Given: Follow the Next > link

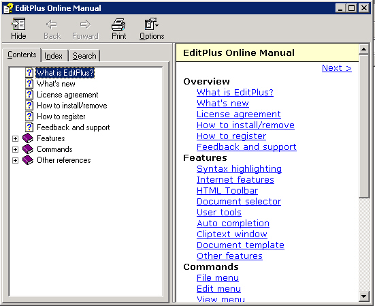Looking at the screenshot, I should click(x=336, y=68).
